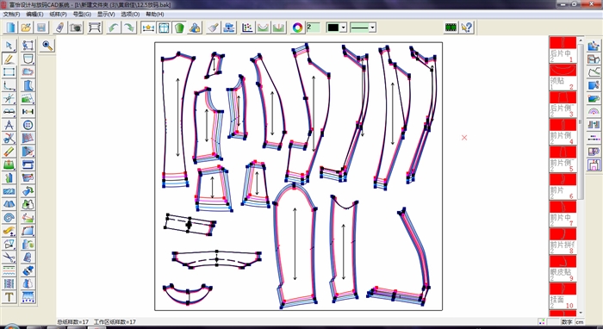Click the 数字 button in status bar

pyautogui.click(x=567, y=322)
